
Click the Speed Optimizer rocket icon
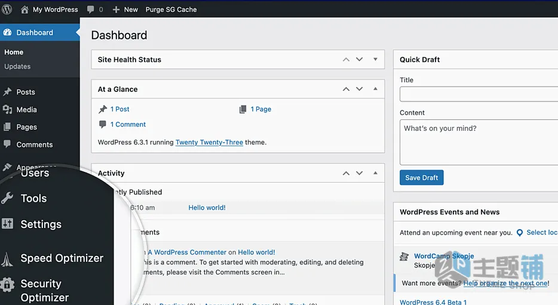[7, 259]
